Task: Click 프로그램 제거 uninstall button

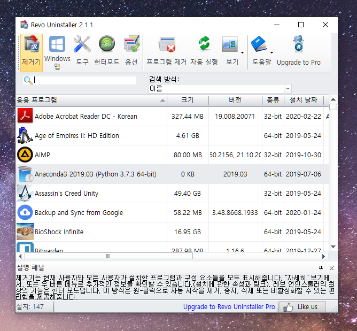Action: click(166, 51)
